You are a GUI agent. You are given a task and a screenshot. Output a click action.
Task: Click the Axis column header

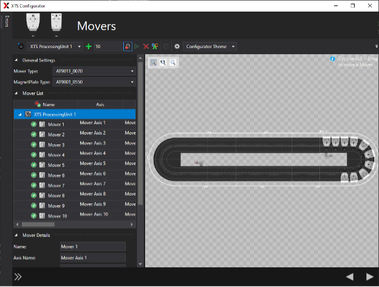(100, 105)
